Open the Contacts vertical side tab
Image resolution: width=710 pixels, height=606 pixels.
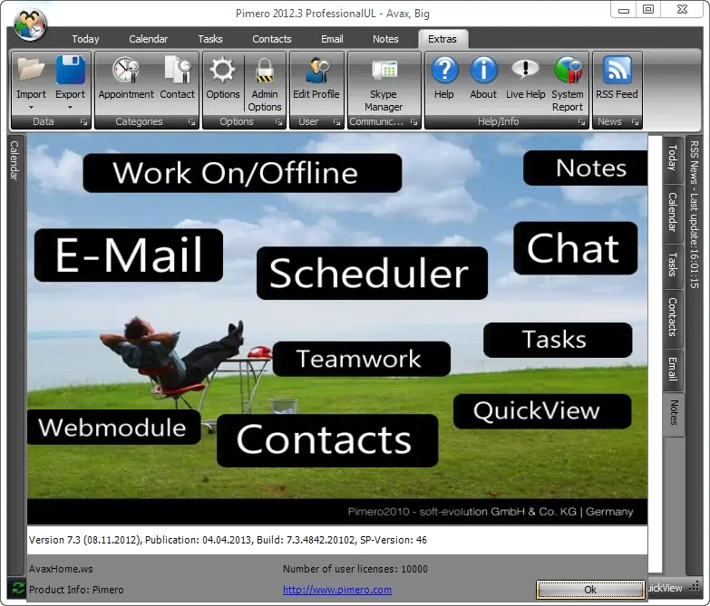673,317
